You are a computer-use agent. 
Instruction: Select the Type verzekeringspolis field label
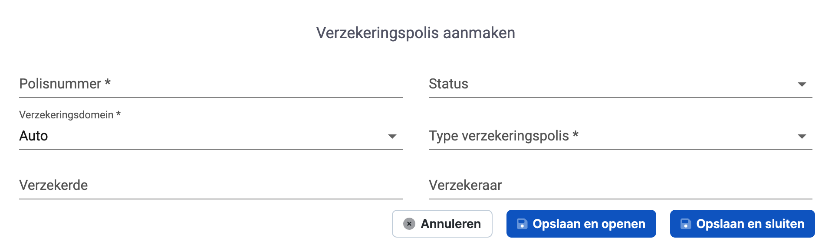coord(499,136)
